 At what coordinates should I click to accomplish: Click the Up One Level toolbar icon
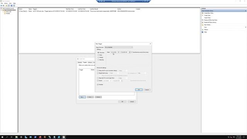(7, 5)
